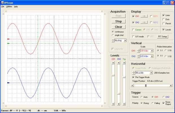
Task: Click the CH2 arrow button in Display
Action: (x=144, y=22)
